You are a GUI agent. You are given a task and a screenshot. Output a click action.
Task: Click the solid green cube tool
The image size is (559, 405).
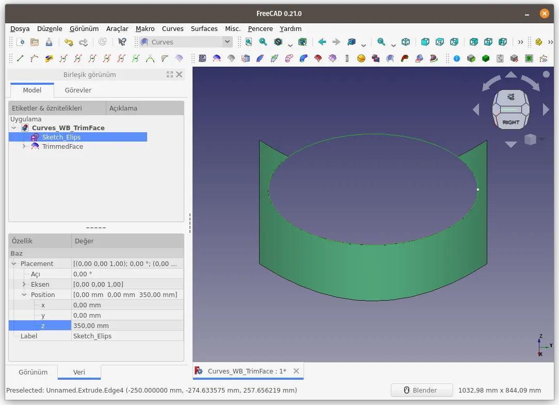486,58
